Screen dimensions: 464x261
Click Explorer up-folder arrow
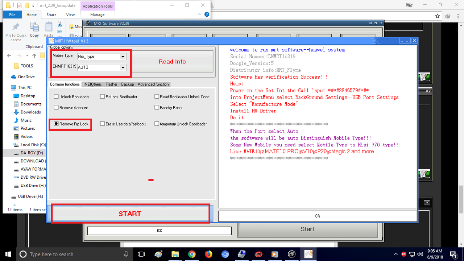34,56
